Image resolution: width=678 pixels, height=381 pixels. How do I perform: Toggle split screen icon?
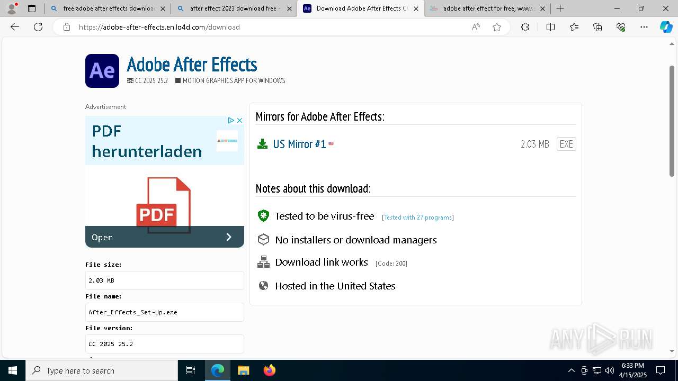(550, 27)
